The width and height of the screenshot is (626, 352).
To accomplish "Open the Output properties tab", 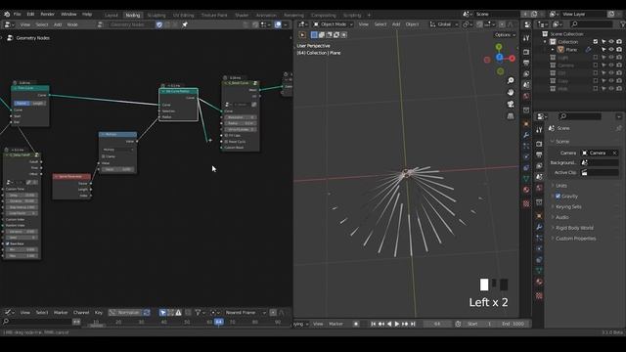I will [x=539, y=154].
